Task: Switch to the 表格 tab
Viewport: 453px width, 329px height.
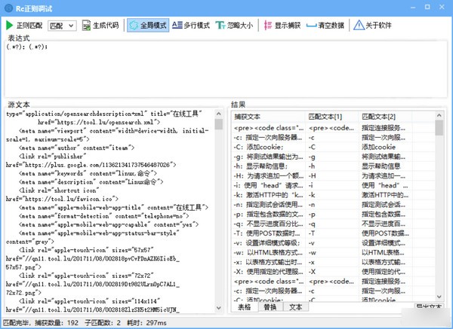Action: coord(243,307)
